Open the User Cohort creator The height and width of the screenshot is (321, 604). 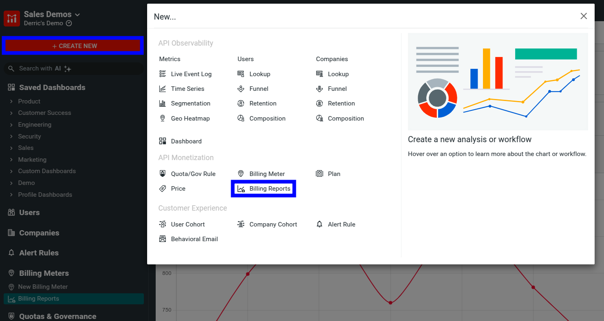point(187,224)
